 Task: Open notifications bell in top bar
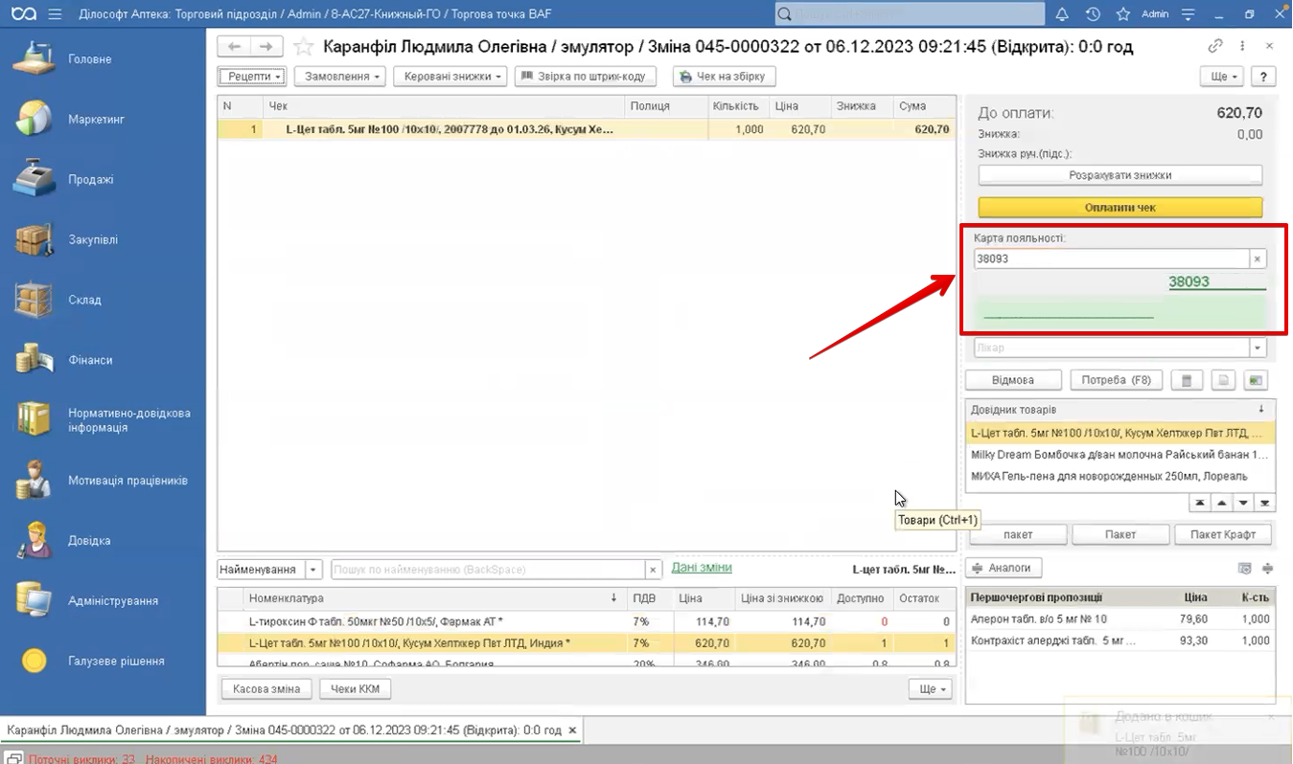click(1062, 14)
